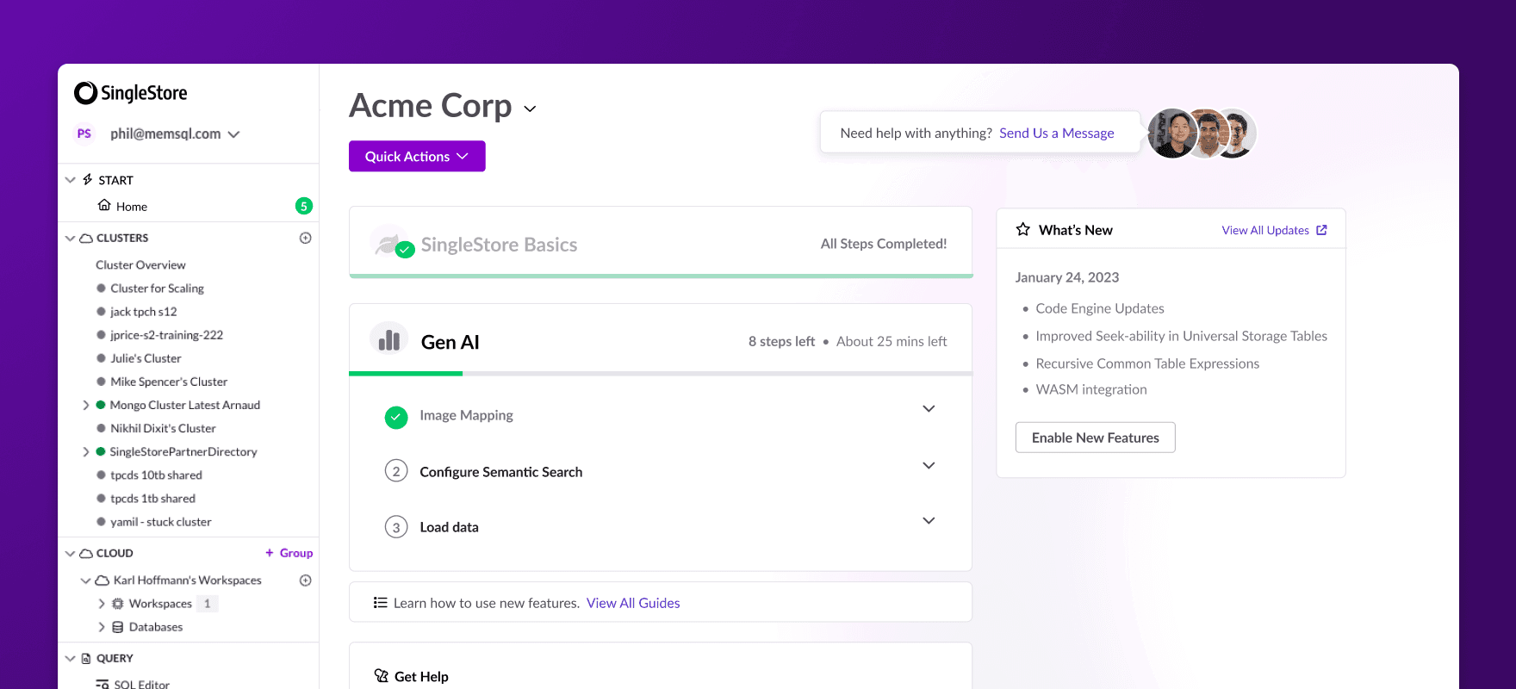
Task: Click the SQL Editor icon
Action: [x=103, y=685]
